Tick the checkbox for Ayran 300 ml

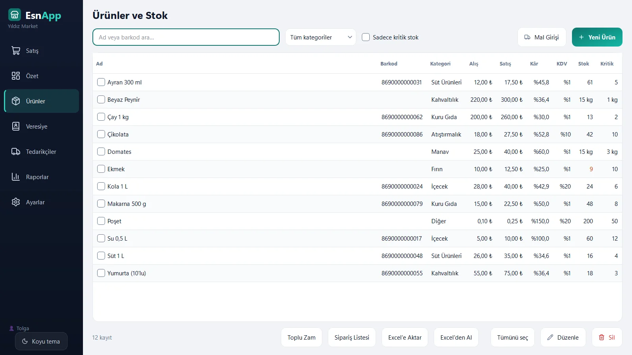[x=101, y=82]
